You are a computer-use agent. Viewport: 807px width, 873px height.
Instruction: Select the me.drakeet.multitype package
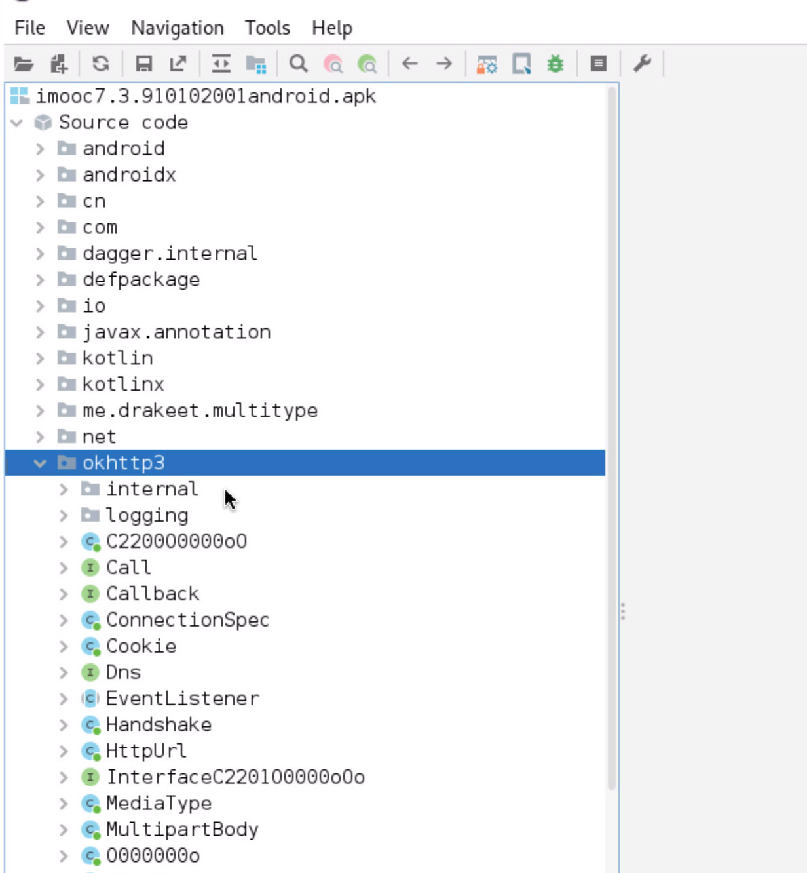click(200, 411)
